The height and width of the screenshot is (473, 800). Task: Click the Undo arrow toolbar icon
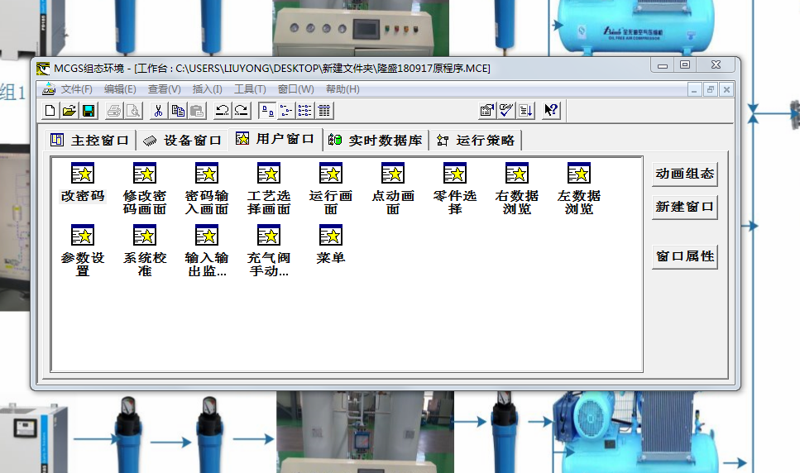tap(222, 111)
